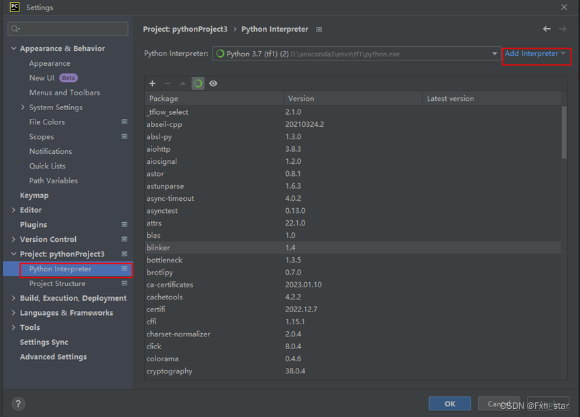The height and width of the screenshot is (417, 580).
Task: Select the colorama package row
Action: click(x=353, y=359)
